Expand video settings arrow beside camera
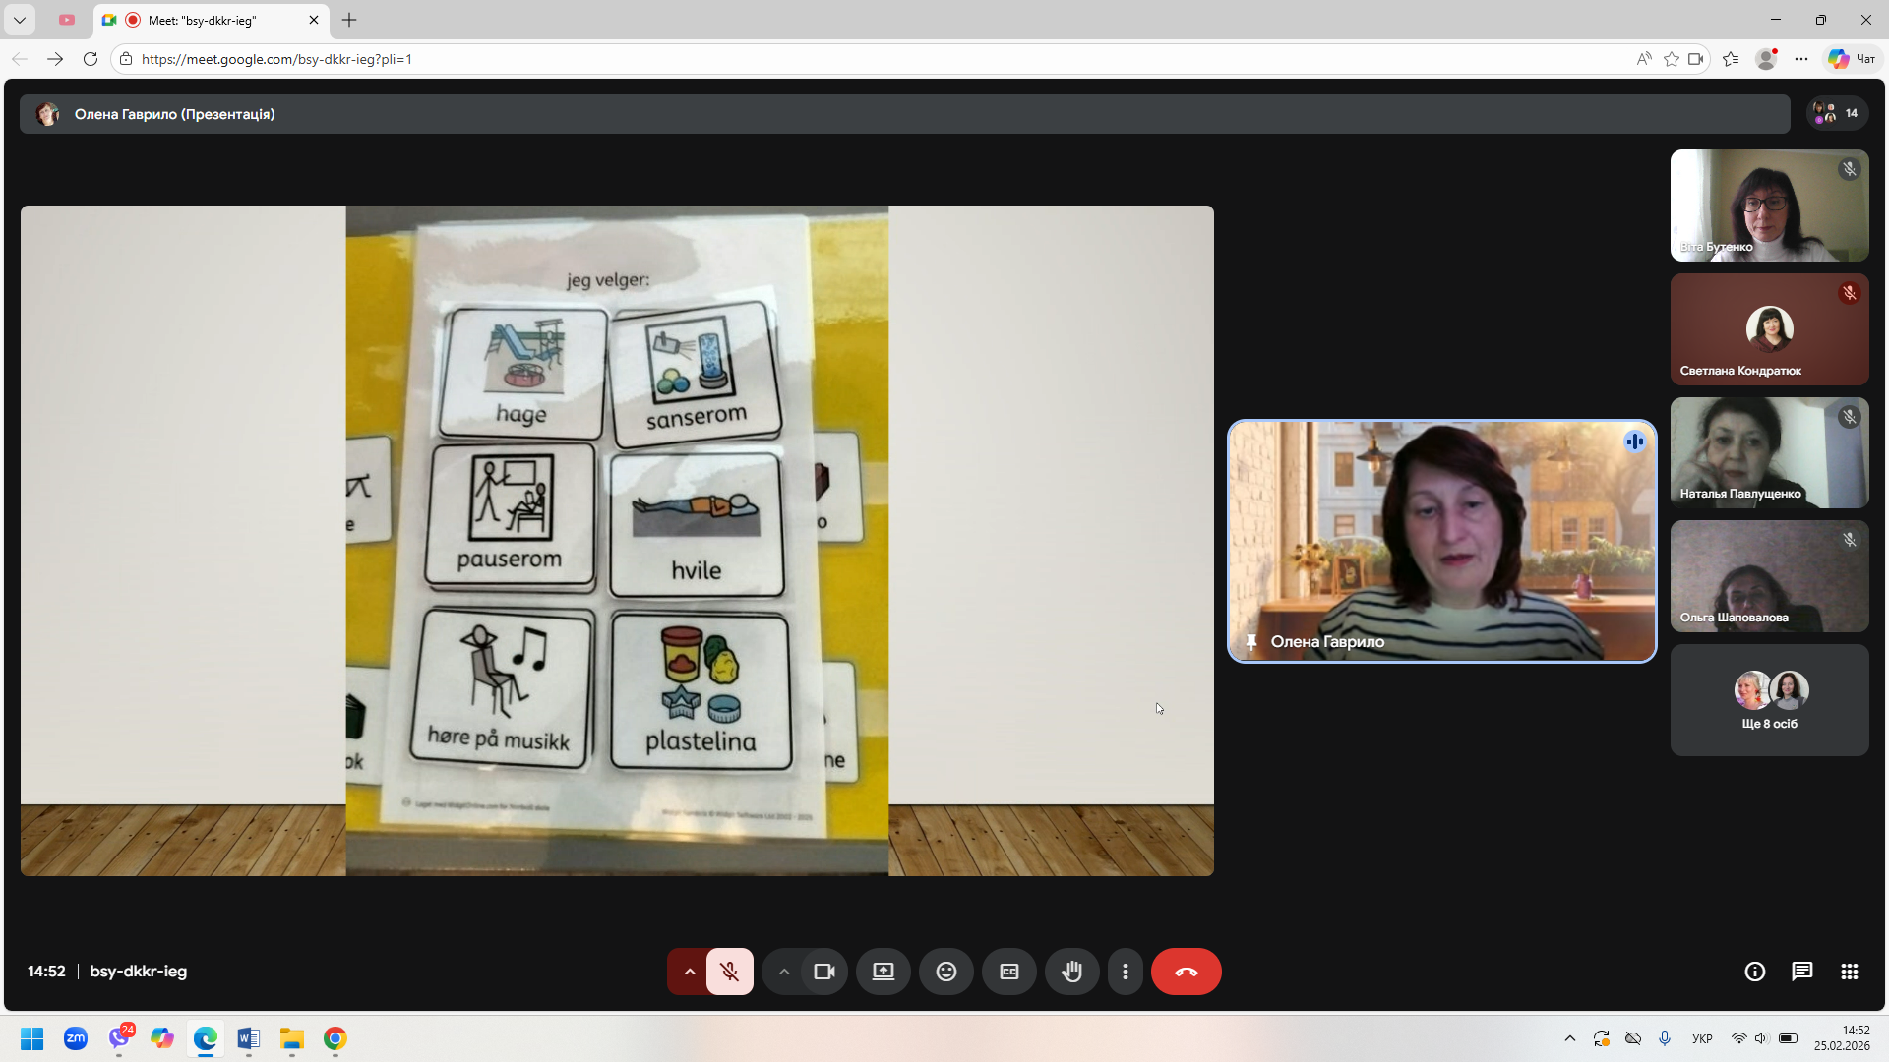This screenshot has width=1889, height=1062. coord(783,972)
